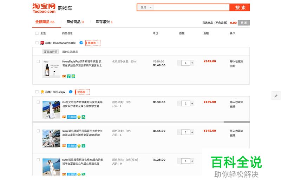The width and height of the screenshot is (281, 191).
Task: Open sukol裙小清新 product thumbnail
Action: 51,138
